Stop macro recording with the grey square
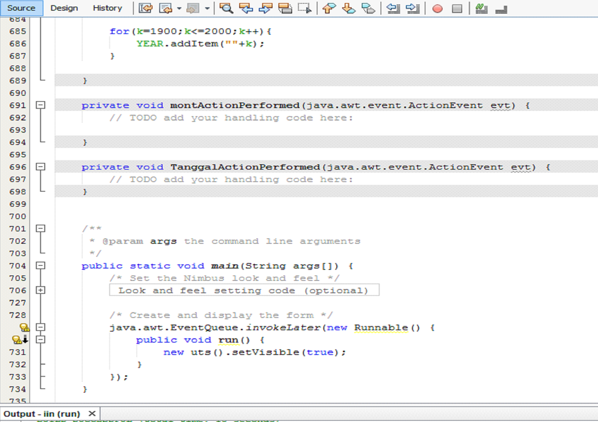Screen dimensions: 598x422 [457, 8]
